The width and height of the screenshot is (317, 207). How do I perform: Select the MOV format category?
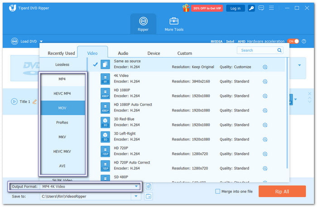point(62,108)
